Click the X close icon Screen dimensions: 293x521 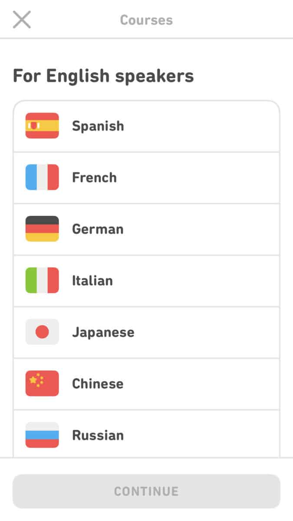click(22, 20)
